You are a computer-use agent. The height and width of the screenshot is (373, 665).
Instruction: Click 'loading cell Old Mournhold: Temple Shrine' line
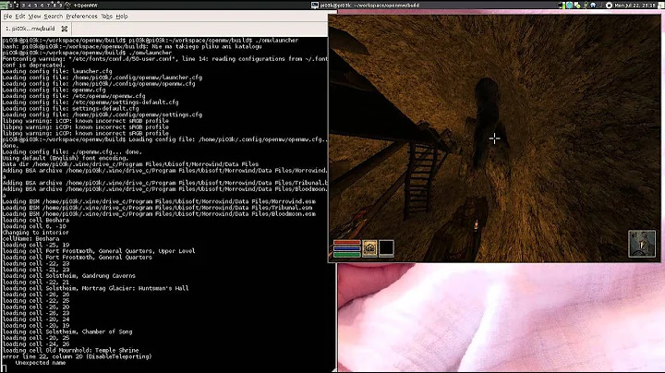tap(70, 351)
